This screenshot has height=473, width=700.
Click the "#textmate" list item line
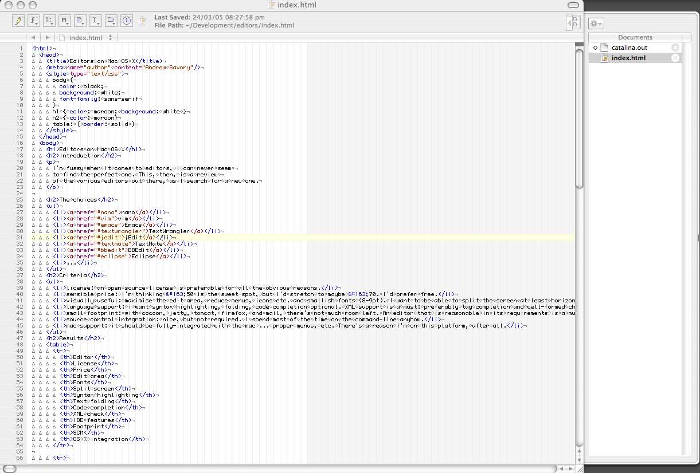(123, 243)
